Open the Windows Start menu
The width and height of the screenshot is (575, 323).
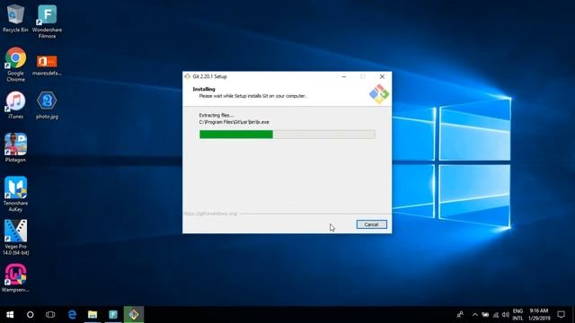point(10,315)
